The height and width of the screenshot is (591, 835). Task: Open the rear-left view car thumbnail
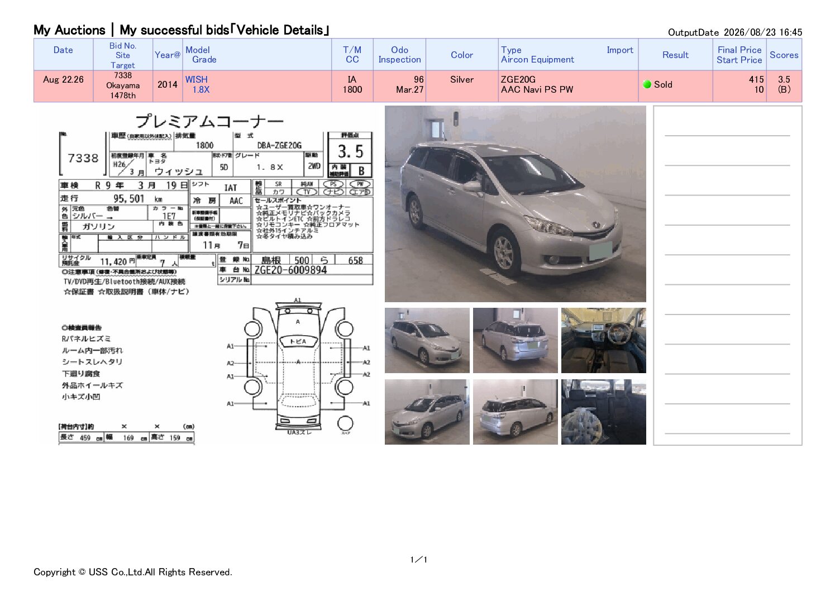point(515,340)
